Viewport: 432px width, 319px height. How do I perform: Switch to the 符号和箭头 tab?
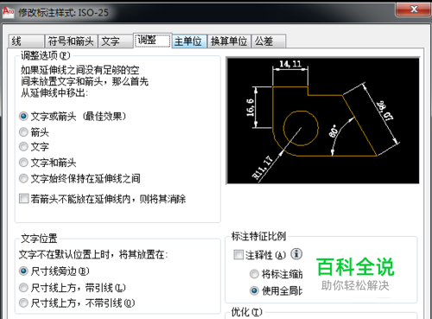click(71, 41)
